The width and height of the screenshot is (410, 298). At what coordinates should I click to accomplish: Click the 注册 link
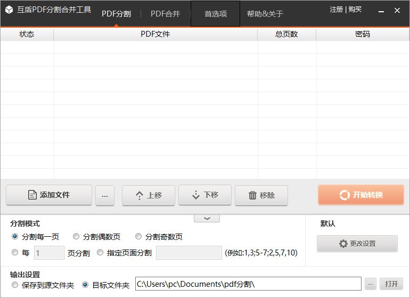pos(336,10)
